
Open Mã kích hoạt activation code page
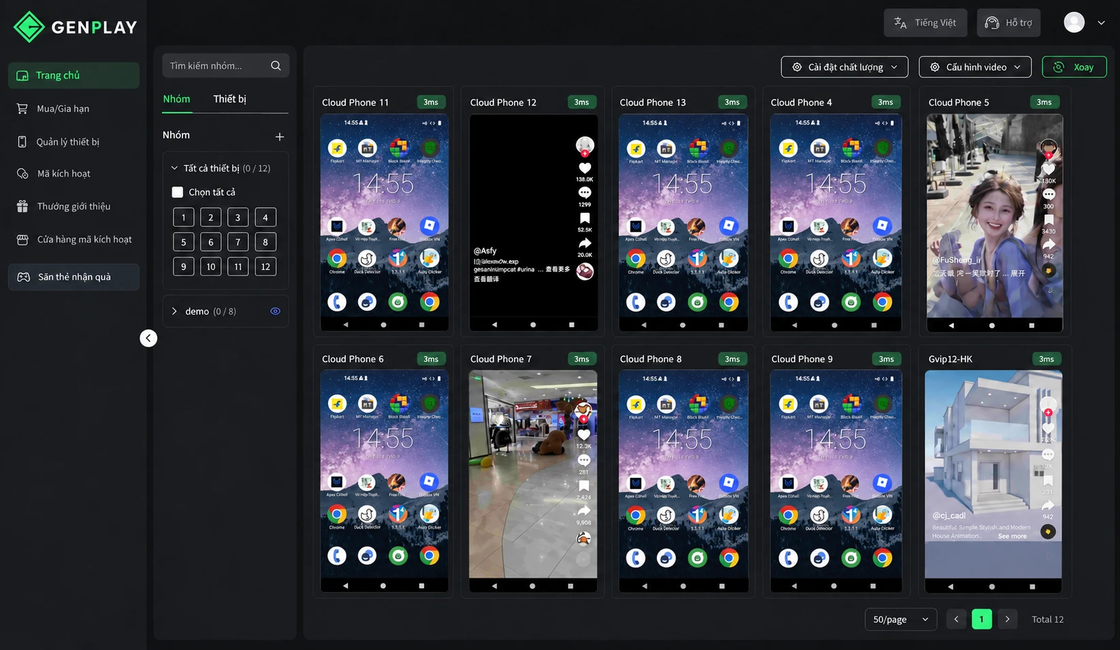[x=74, y=174]
